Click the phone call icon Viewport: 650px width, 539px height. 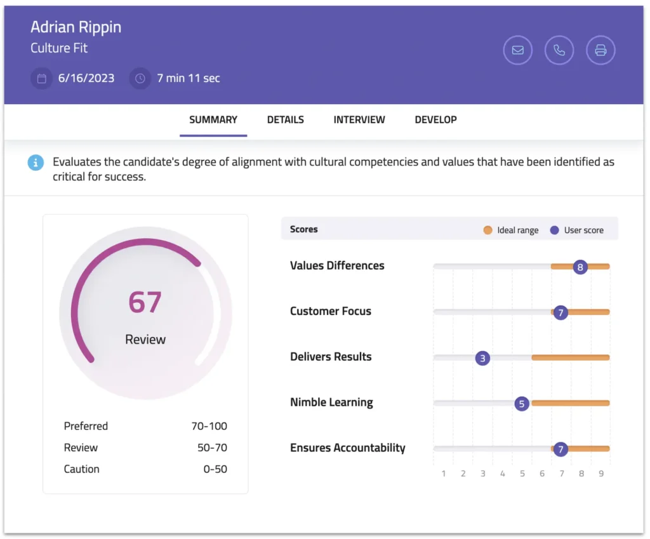click(x=559, y=50)
